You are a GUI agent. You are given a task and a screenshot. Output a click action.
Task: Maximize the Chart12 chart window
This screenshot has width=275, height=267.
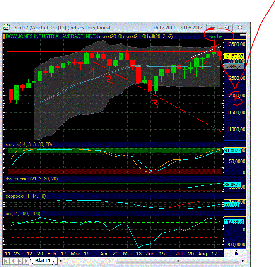tap(226, 27)
